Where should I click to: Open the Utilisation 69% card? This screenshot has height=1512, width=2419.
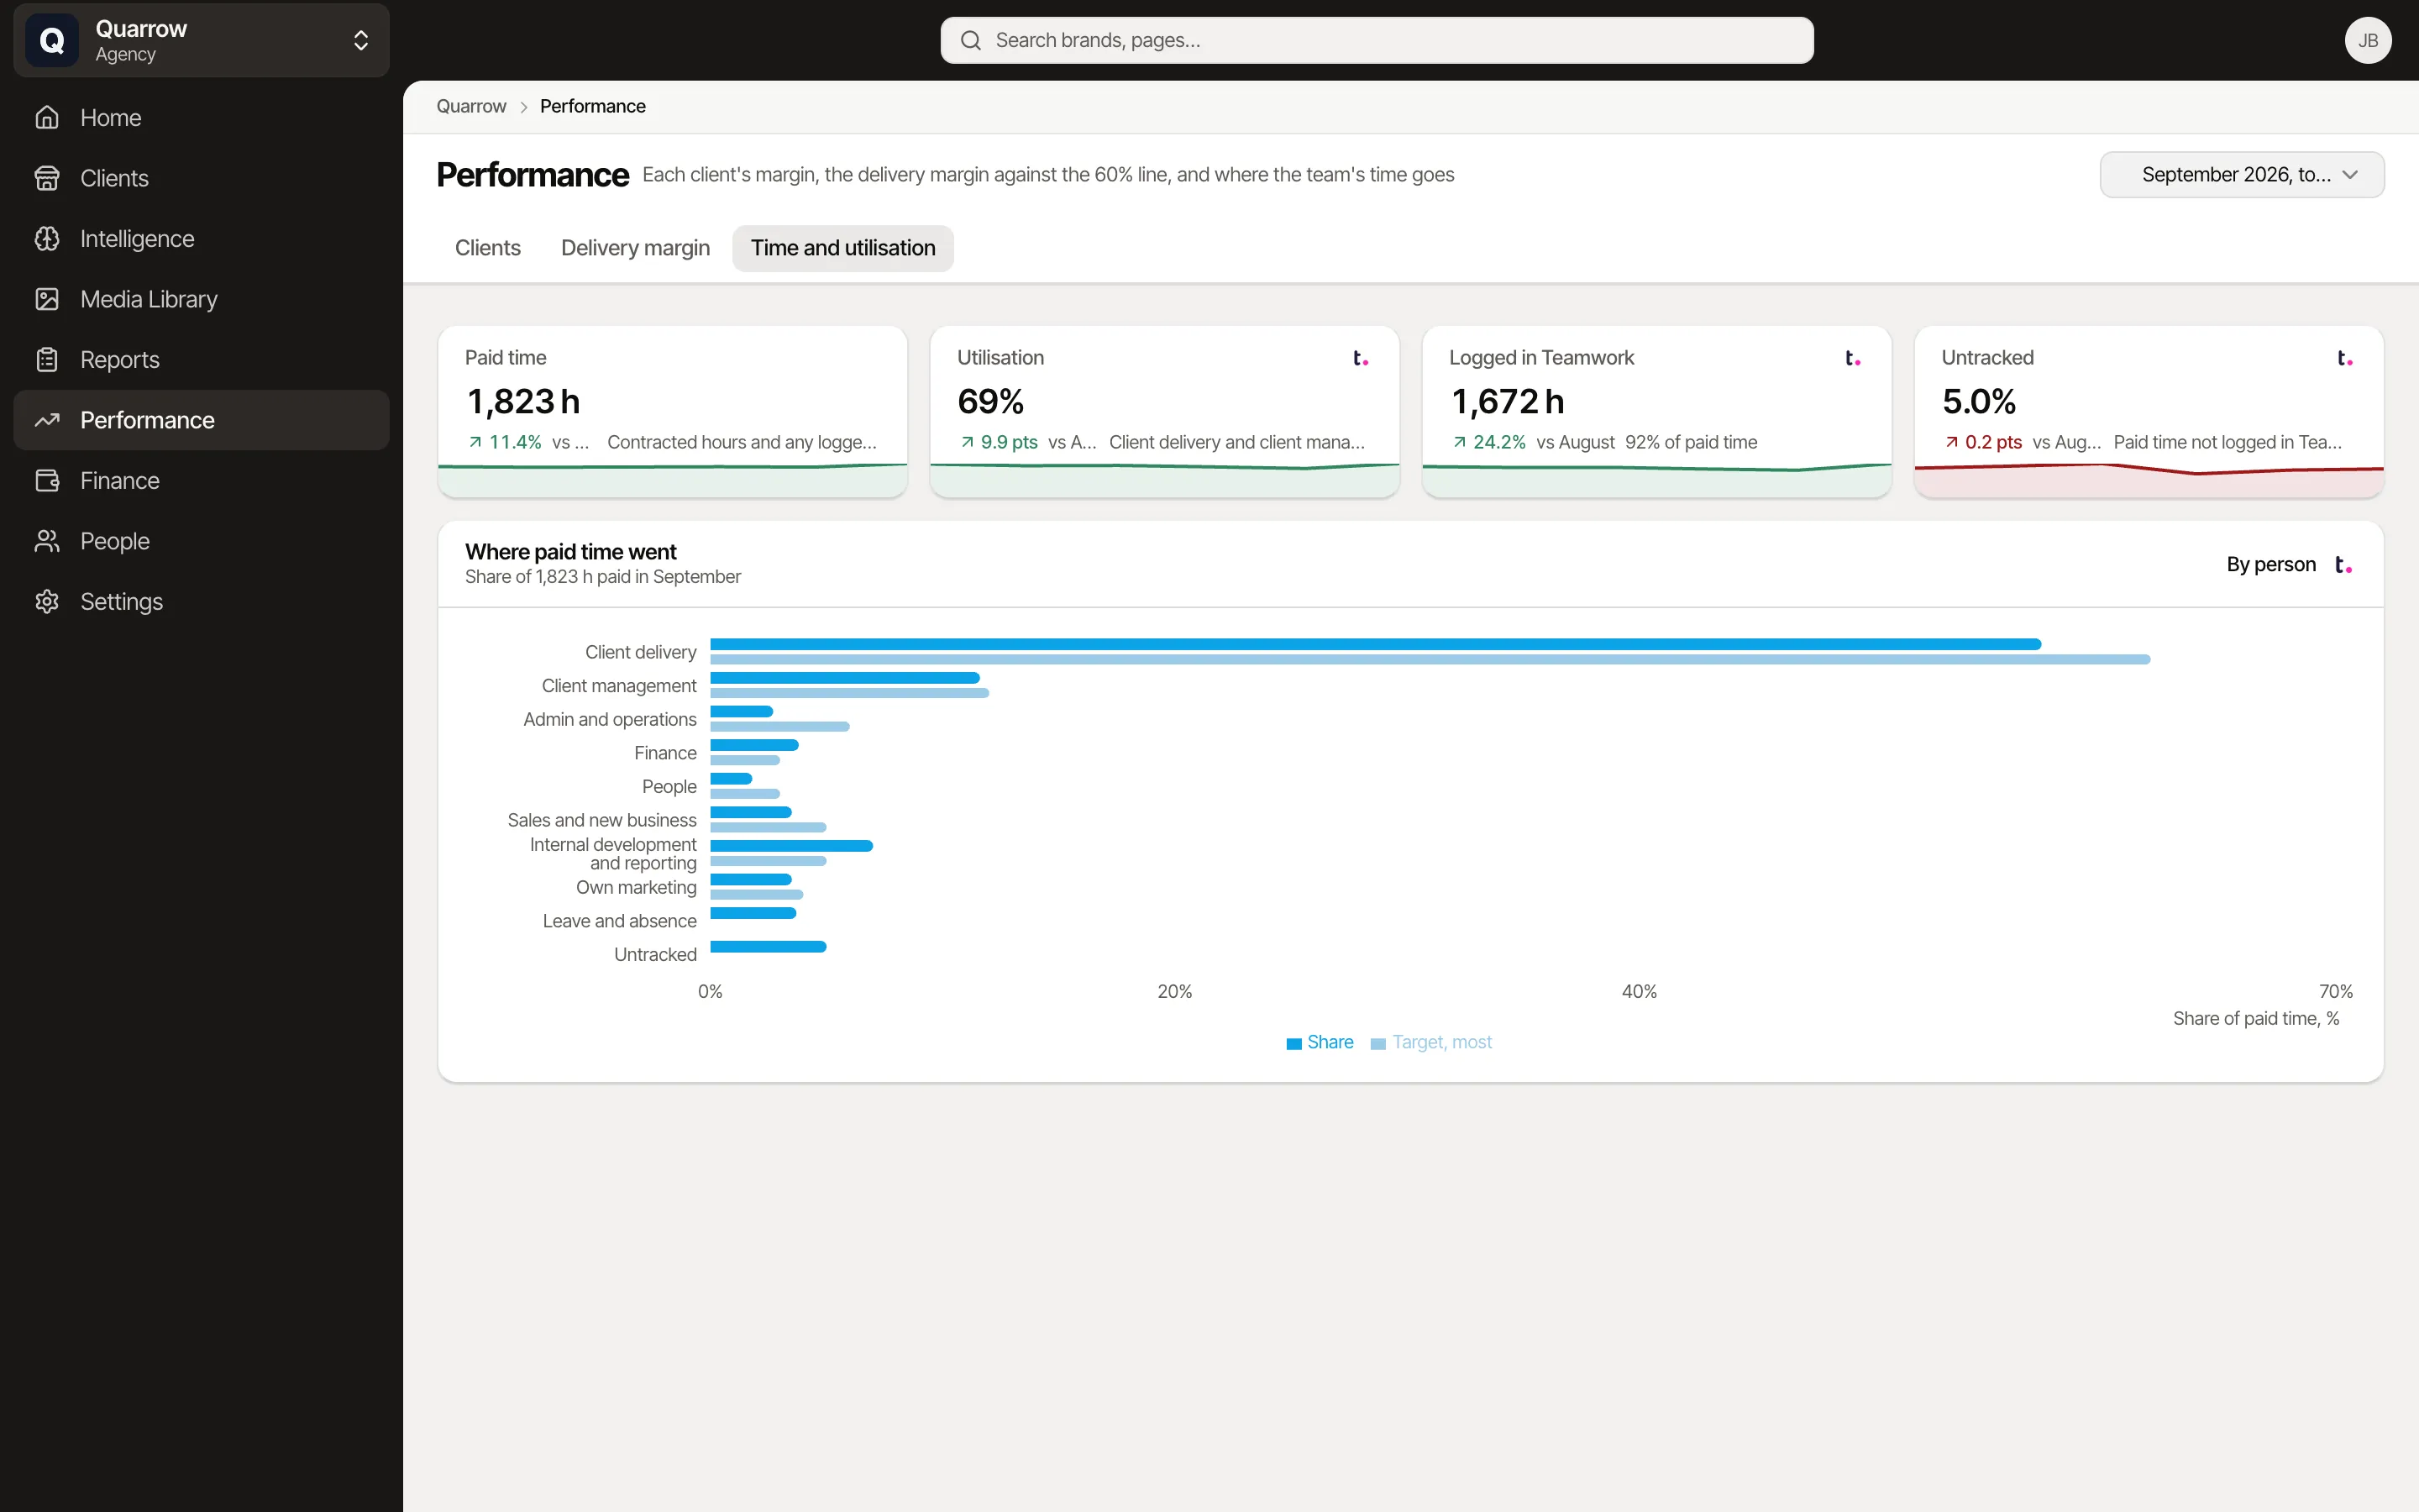[1164, 412]
